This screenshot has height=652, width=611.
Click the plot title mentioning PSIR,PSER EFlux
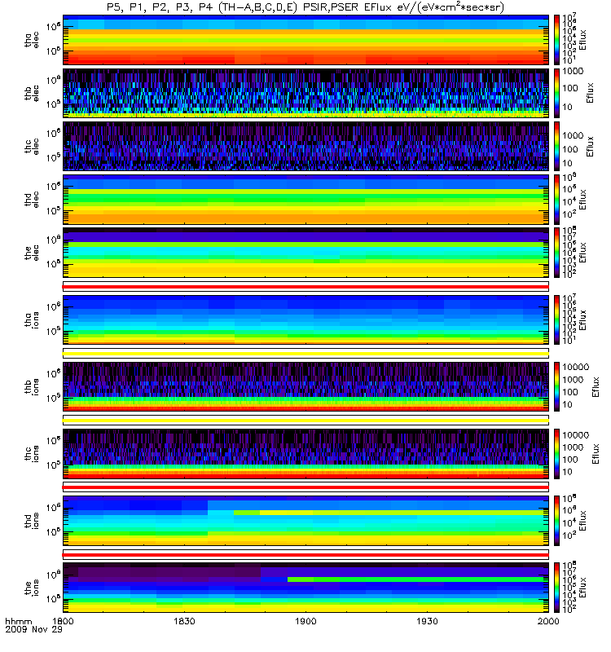(x=305, y=7)
